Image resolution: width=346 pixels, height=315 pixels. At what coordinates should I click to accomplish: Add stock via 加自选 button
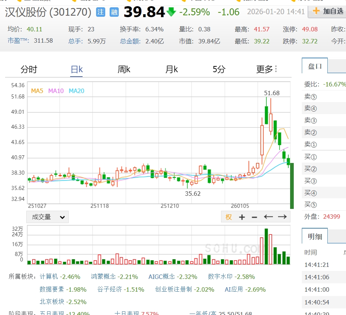coord(328,11)
